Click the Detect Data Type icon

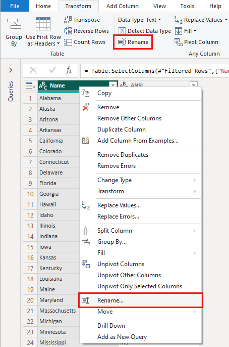point(122,31)
